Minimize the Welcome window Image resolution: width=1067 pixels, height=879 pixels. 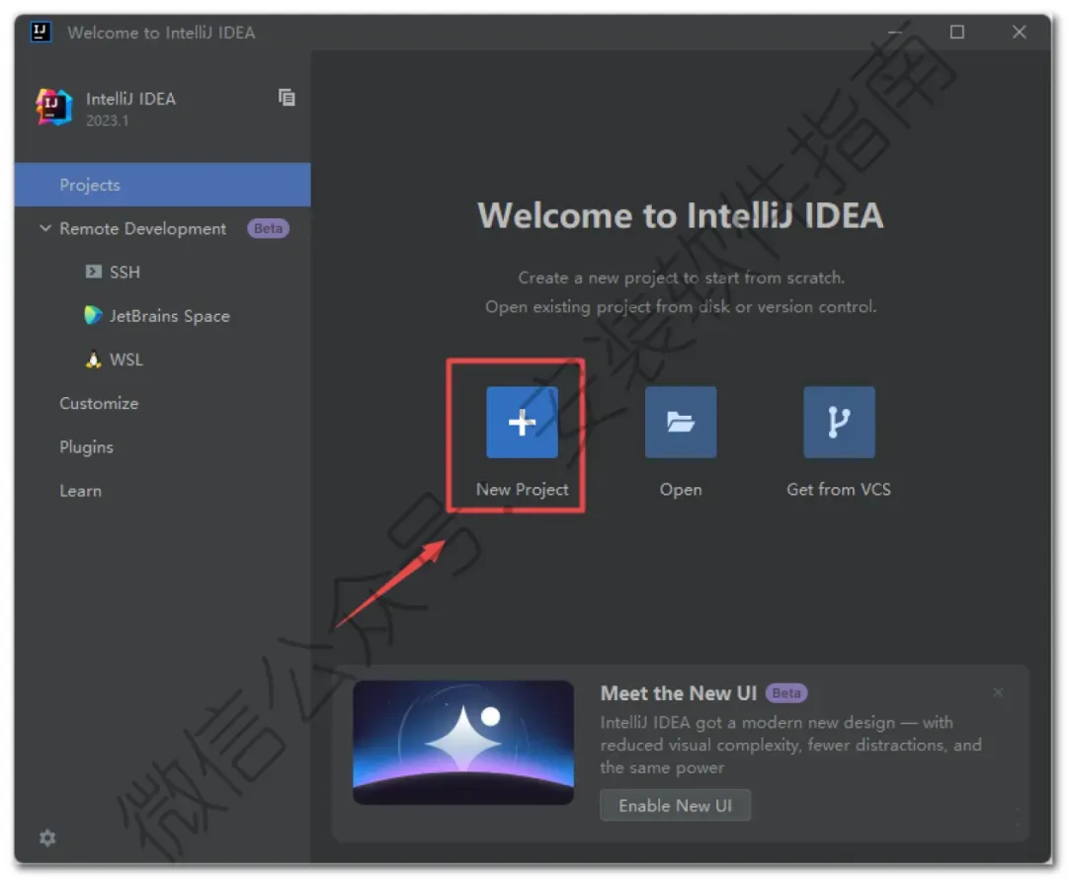point(895,32)
